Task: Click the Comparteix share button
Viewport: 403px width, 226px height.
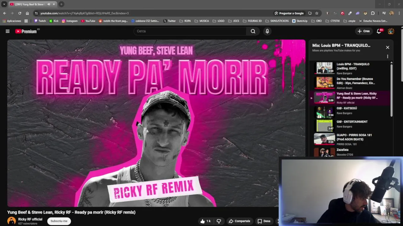Action: click(x=239, y=221)
